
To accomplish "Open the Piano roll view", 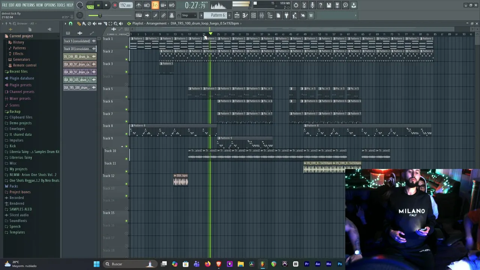I will (245, 15).
